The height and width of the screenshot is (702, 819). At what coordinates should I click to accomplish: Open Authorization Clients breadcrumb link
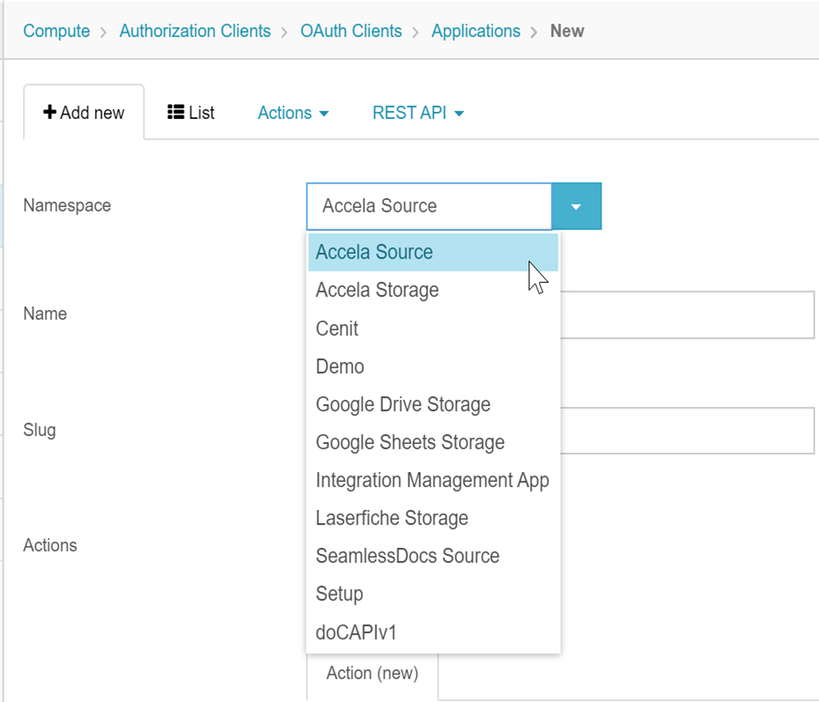pyautogui.click(x=195, y=30)
